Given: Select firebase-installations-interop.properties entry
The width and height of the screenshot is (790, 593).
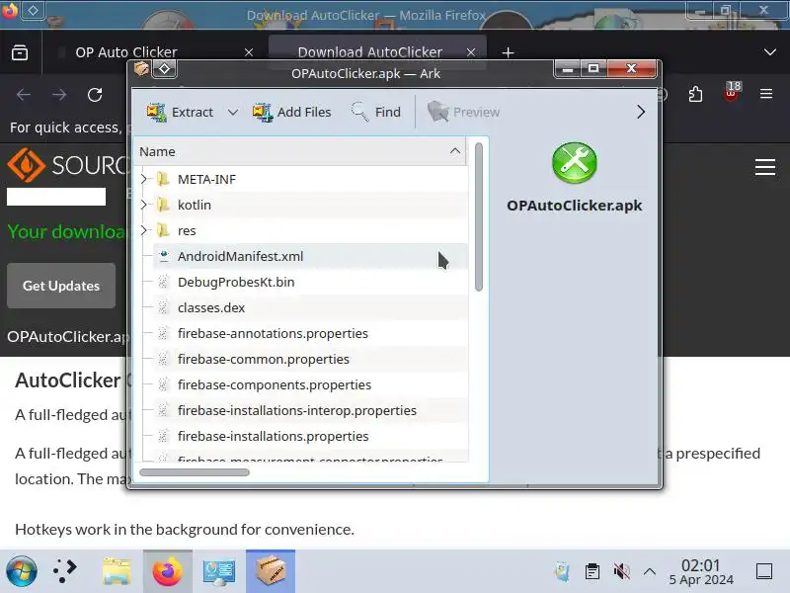Looking at the screenshot, I should (297, 410).
